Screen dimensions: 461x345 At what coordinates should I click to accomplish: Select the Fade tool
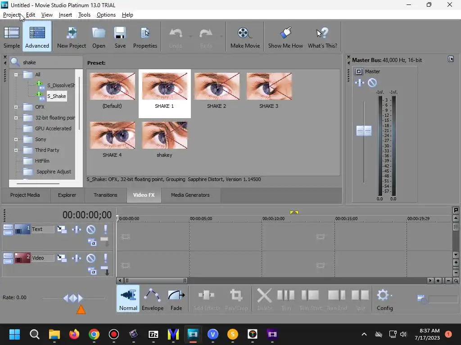click(176, 299)
